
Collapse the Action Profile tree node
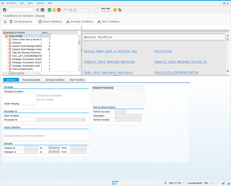coord(4,36)
